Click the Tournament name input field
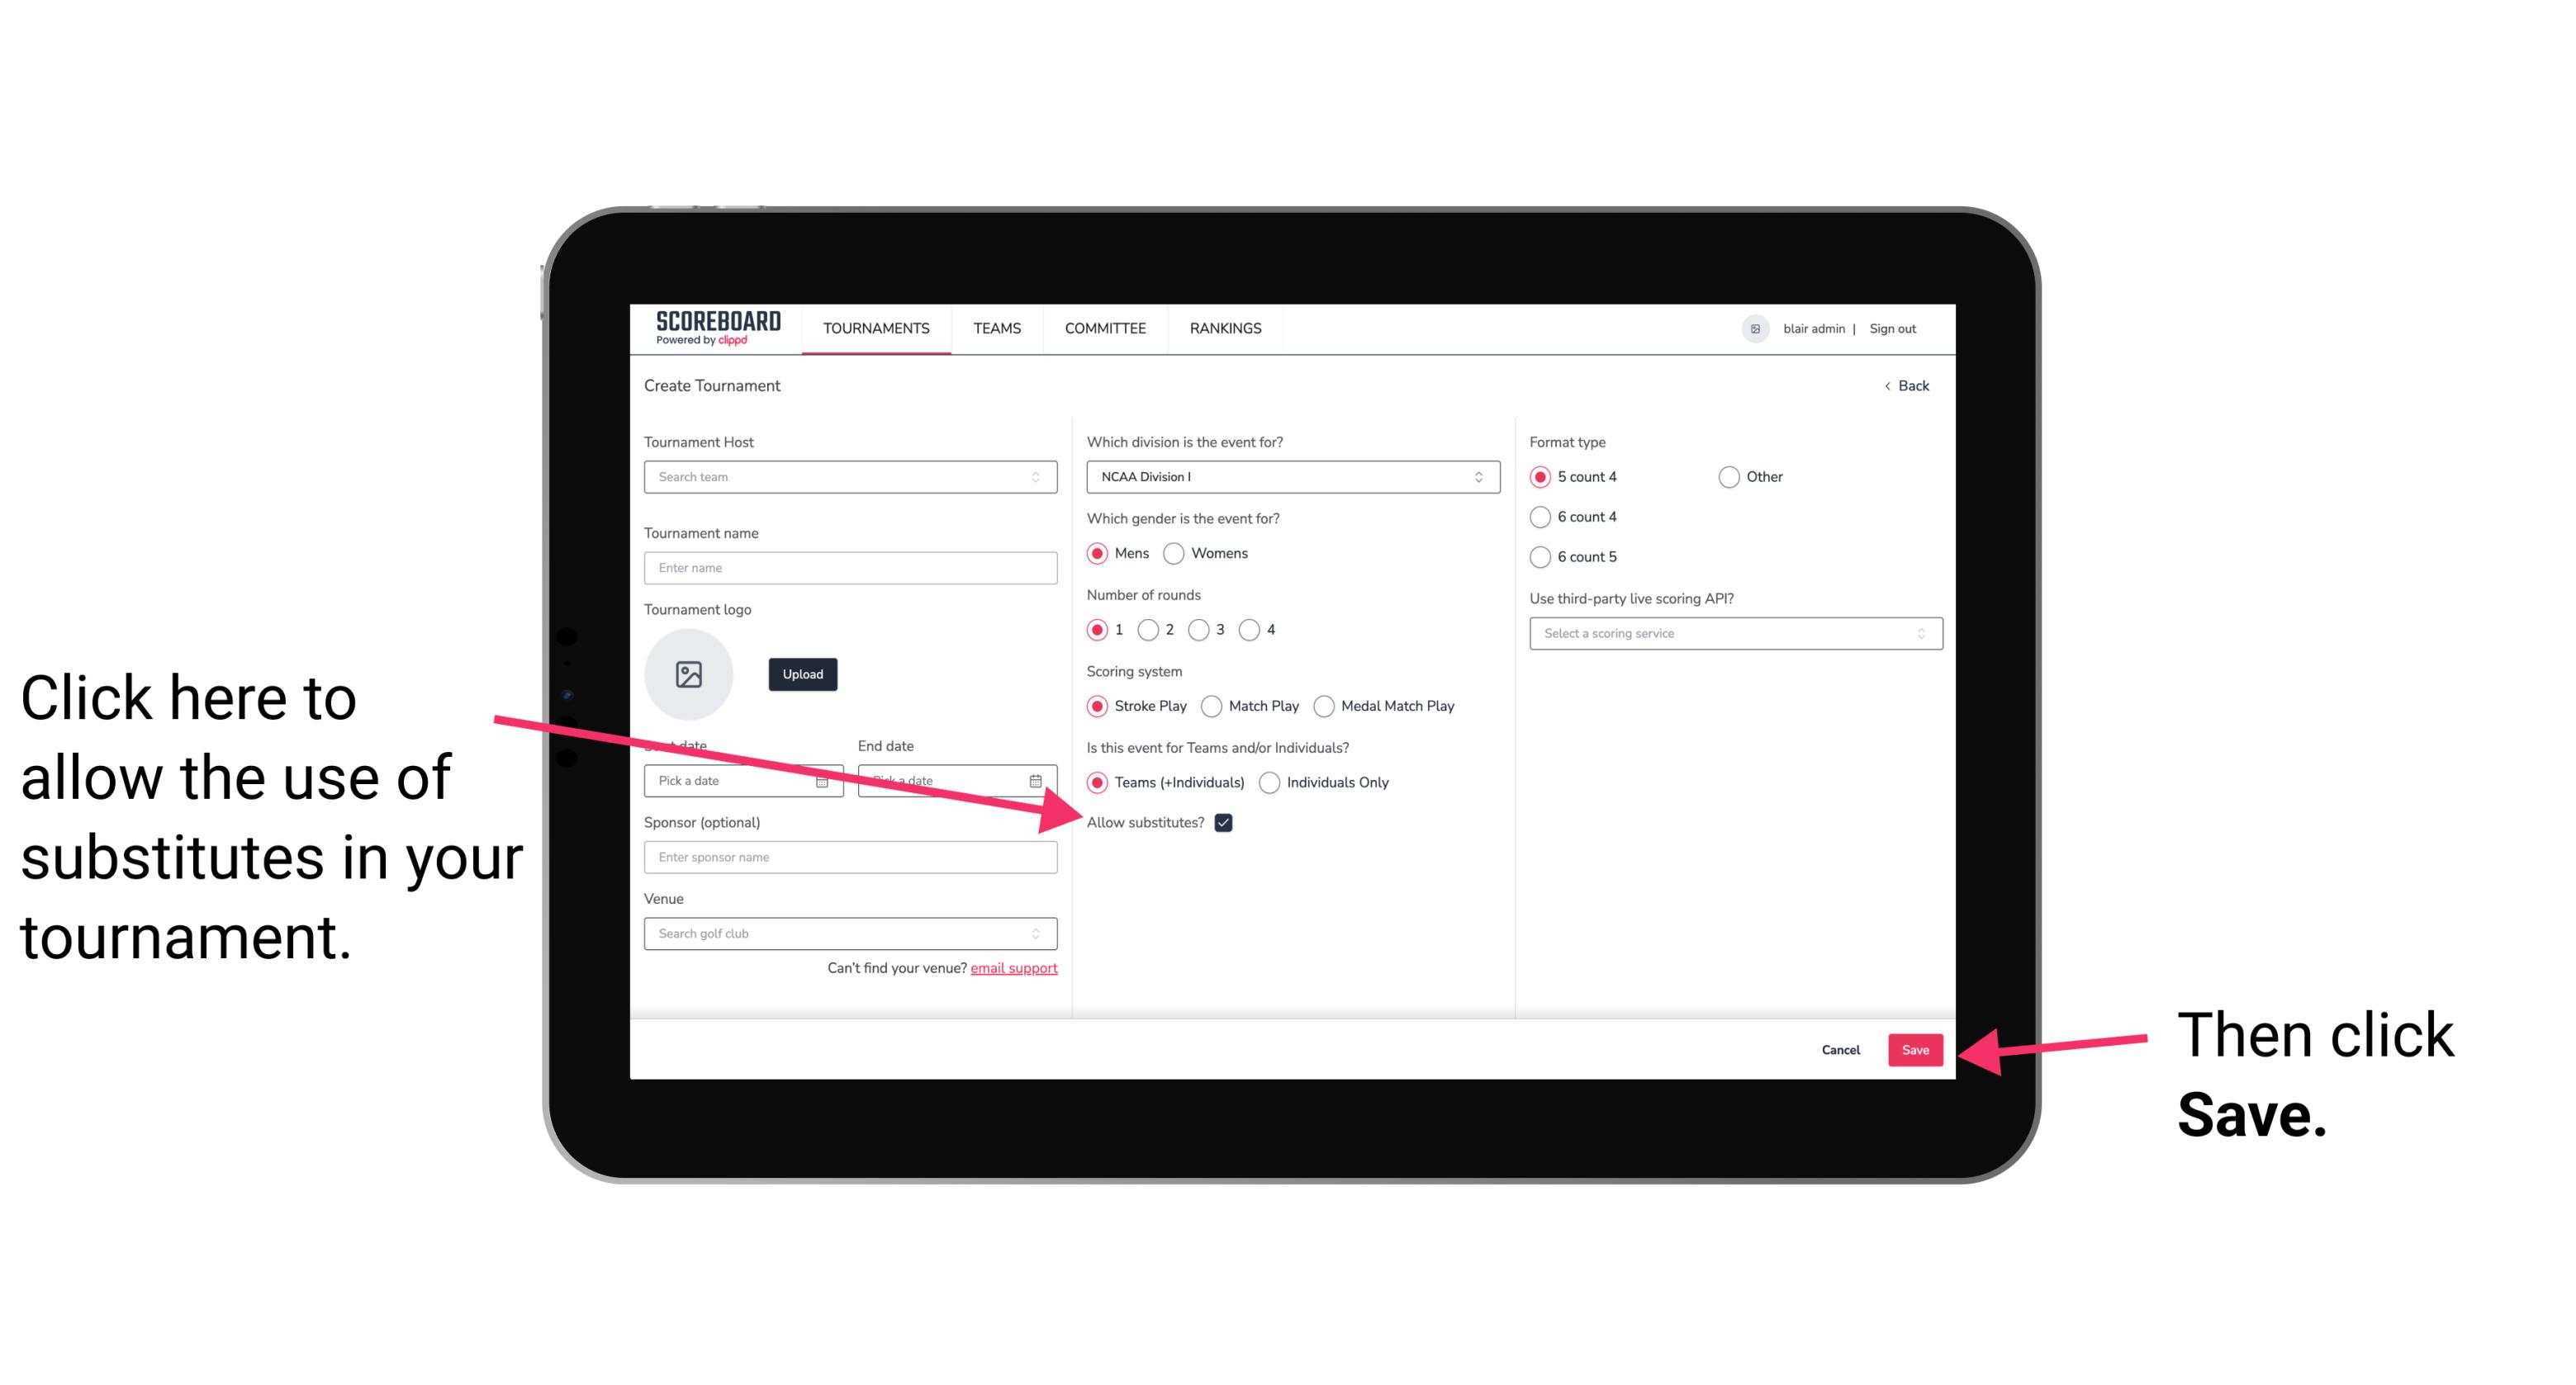2576x1385 pixels. click(850, 568)
